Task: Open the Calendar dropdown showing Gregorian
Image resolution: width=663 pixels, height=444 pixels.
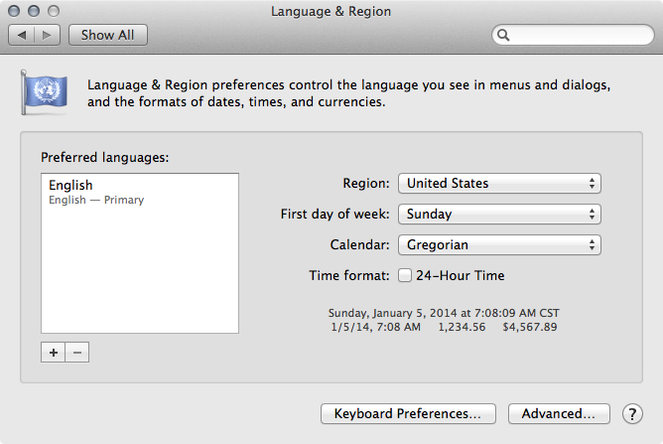Action: click(499, 244)
